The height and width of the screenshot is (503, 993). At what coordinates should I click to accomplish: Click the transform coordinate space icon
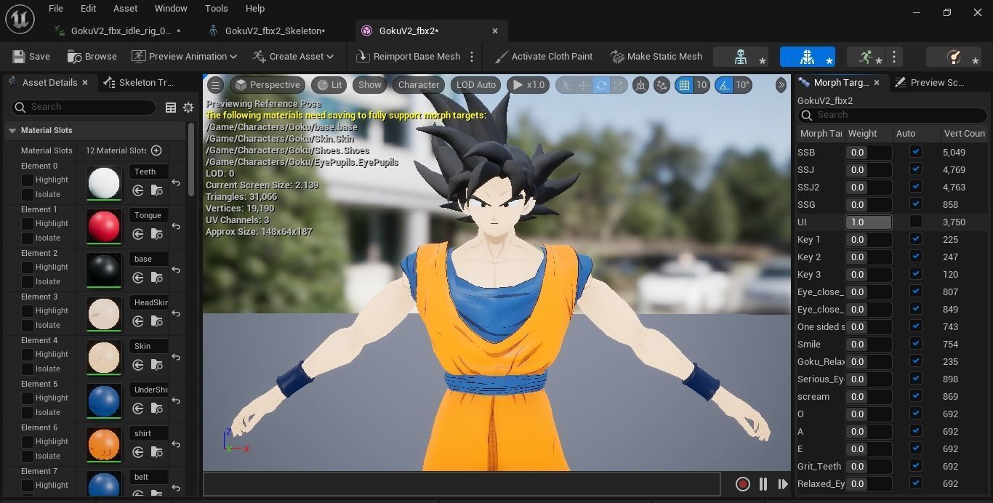coord(662,85)
